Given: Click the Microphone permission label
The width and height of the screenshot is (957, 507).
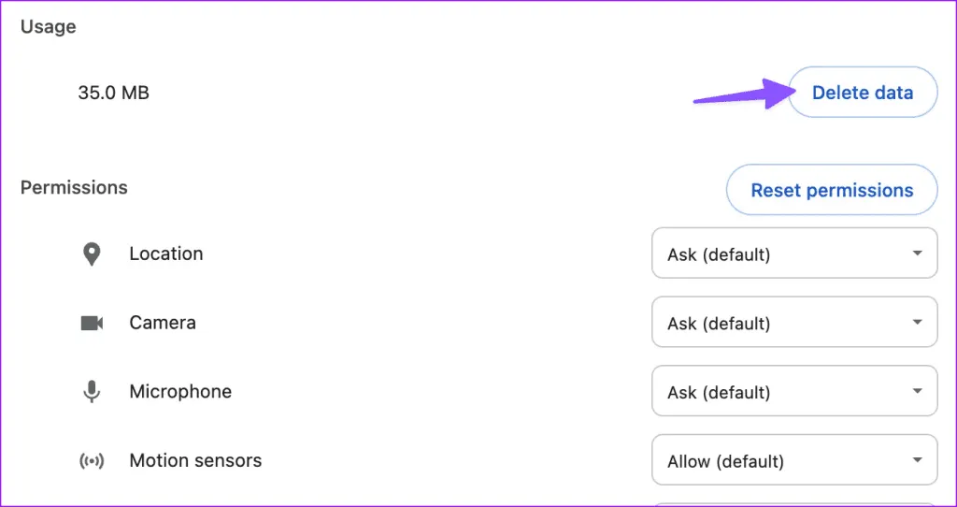Looking at the screenshot, I should 180,392.
